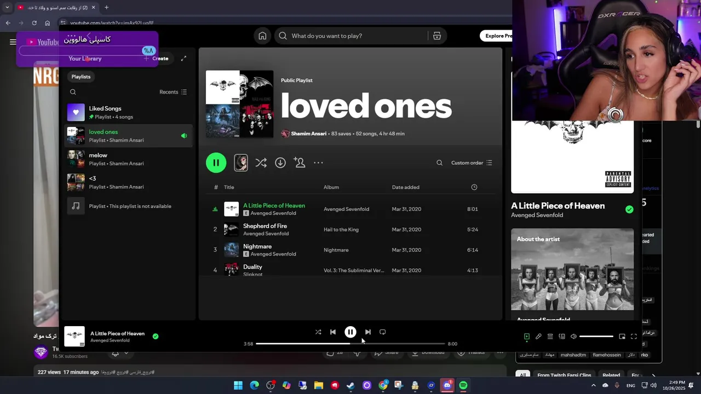This screenshot has width=701, height=394.
Task: Open a new browser tab
Action: [106, 7]
